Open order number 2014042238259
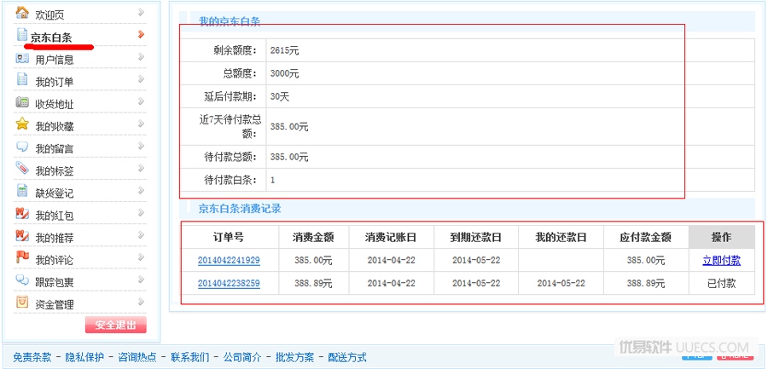Screen dimensions: 768x369 (229, 284)
